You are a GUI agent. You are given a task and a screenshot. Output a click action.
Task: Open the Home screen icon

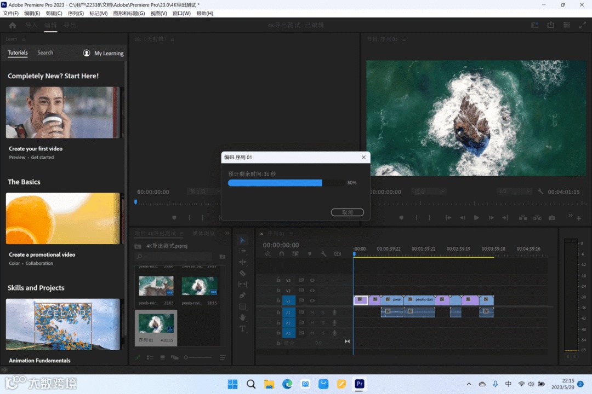[13, 25]
